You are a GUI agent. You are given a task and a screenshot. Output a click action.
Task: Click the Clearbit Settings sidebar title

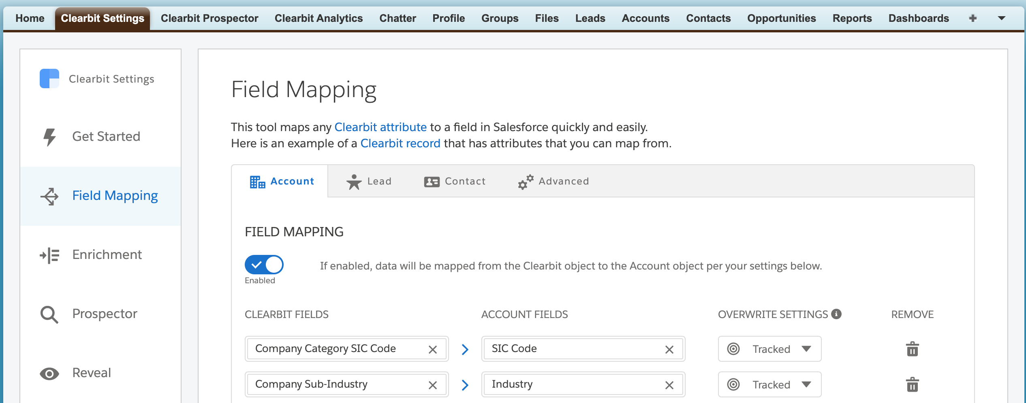pos(111,79)
